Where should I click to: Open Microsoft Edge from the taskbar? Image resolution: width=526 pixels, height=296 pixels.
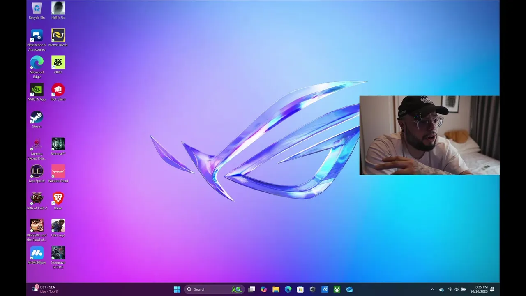[288, 289]
